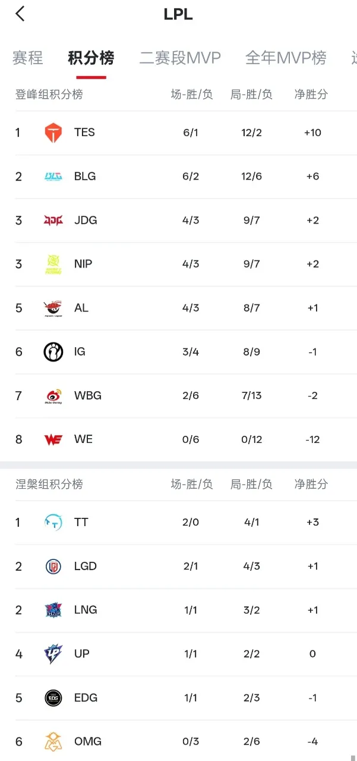Click the LGD team logo
The height and width of the screenshot is (761, 357).
coord(53,567)
